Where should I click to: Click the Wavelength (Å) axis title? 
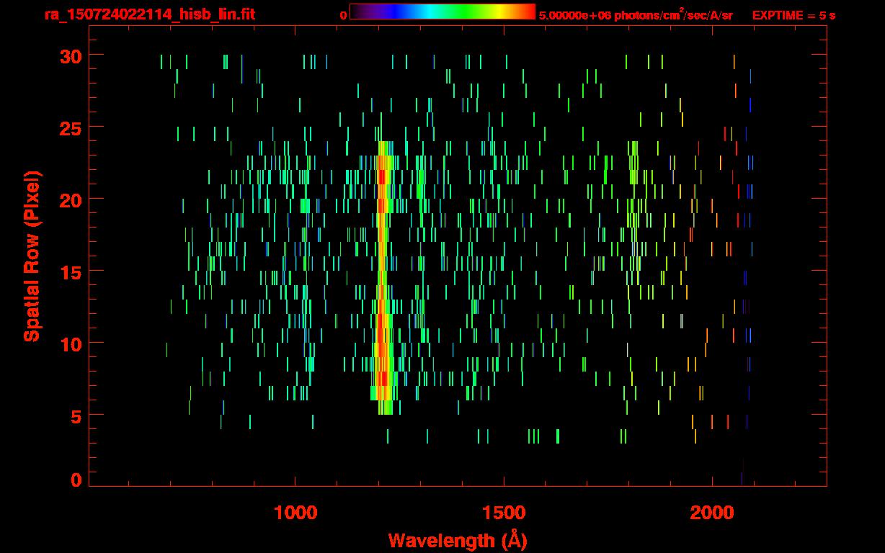458,540
